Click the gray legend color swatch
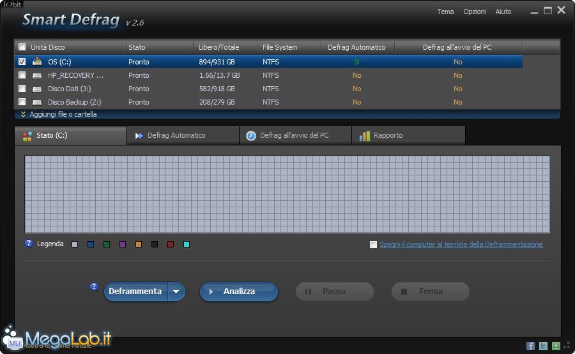 [75, 244]
